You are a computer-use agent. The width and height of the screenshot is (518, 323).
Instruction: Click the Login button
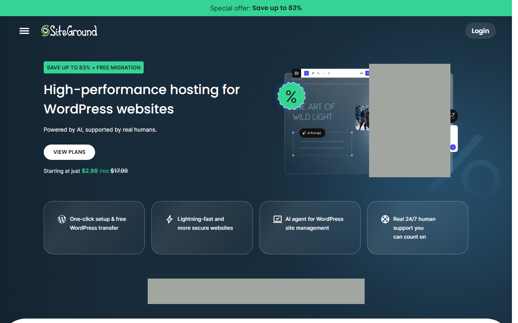[480, 31]
